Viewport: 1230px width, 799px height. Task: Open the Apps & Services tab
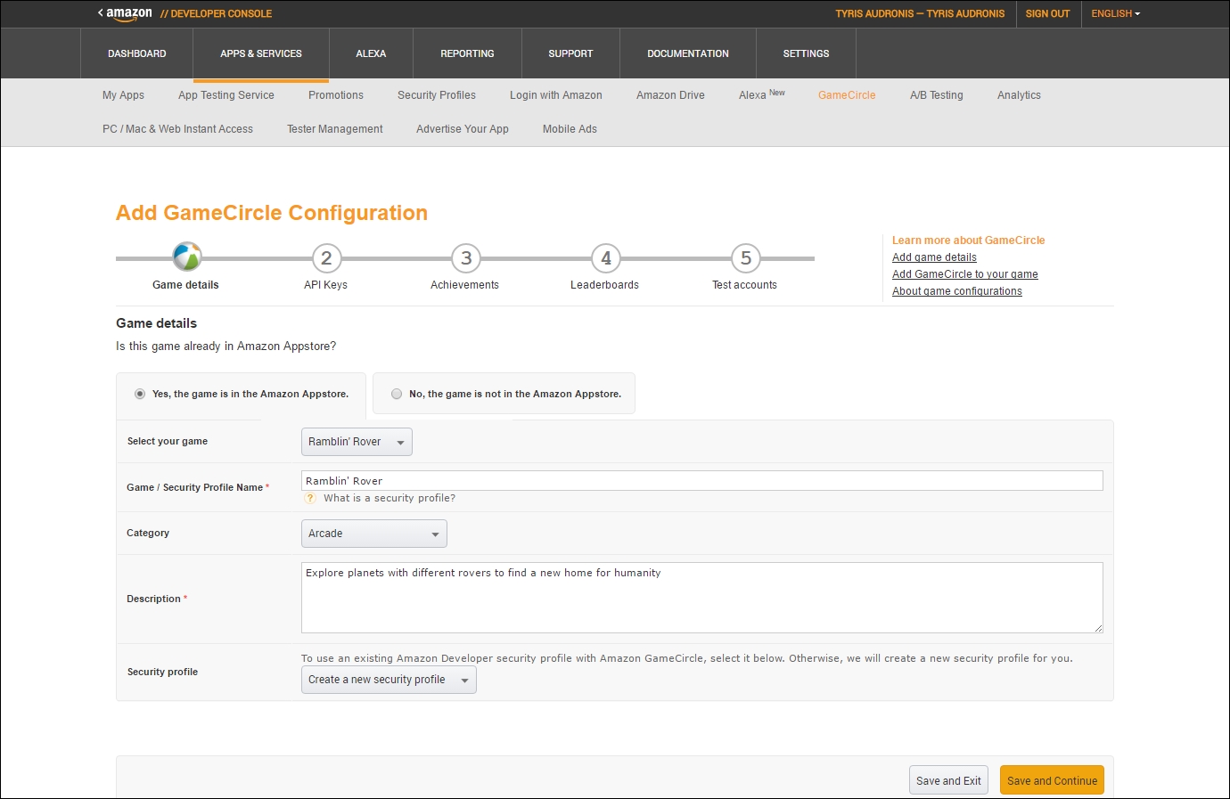click(261, 53)
